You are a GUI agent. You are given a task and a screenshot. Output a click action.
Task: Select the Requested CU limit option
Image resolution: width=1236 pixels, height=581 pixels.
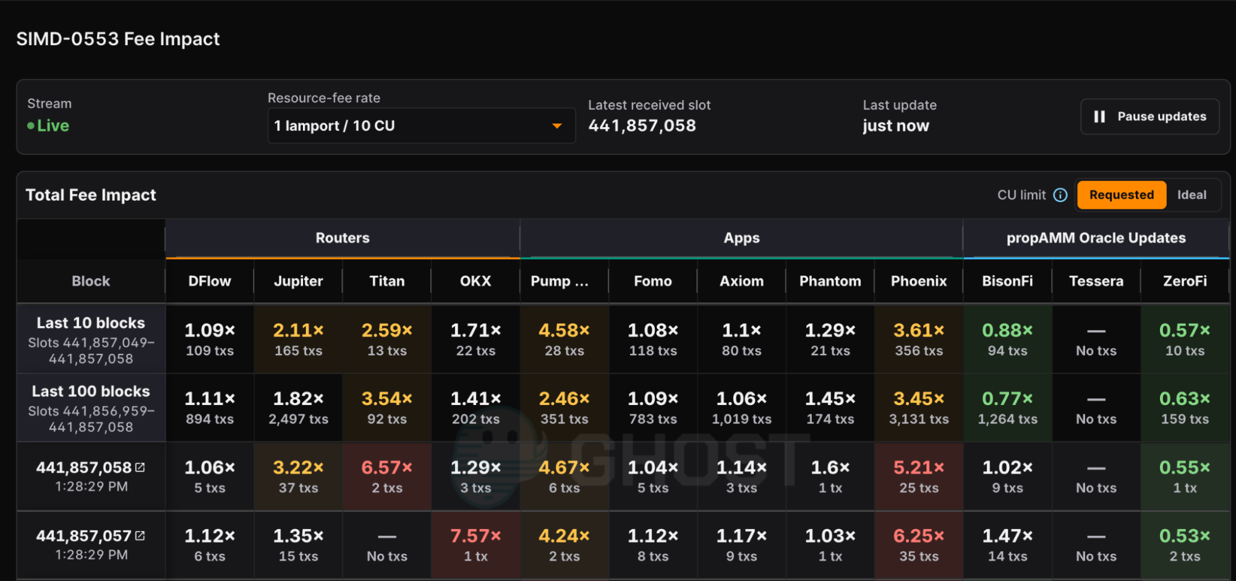[1122, 195]
